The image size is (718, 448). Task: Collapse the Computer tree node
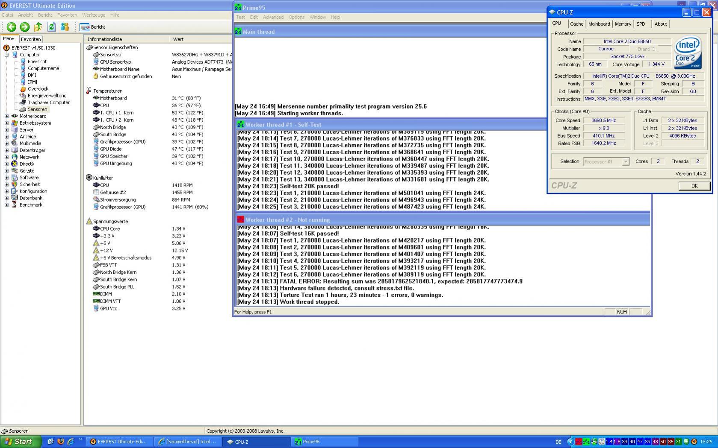pos(6,55)
